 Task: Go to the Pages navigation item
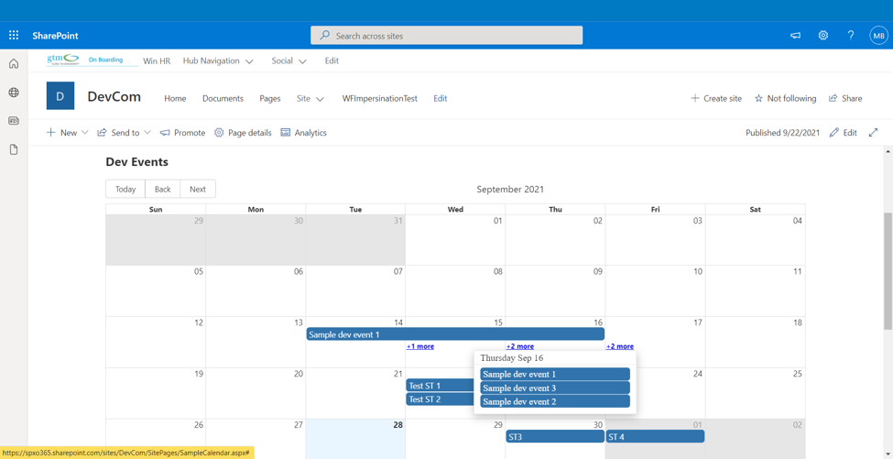point(270,99)
